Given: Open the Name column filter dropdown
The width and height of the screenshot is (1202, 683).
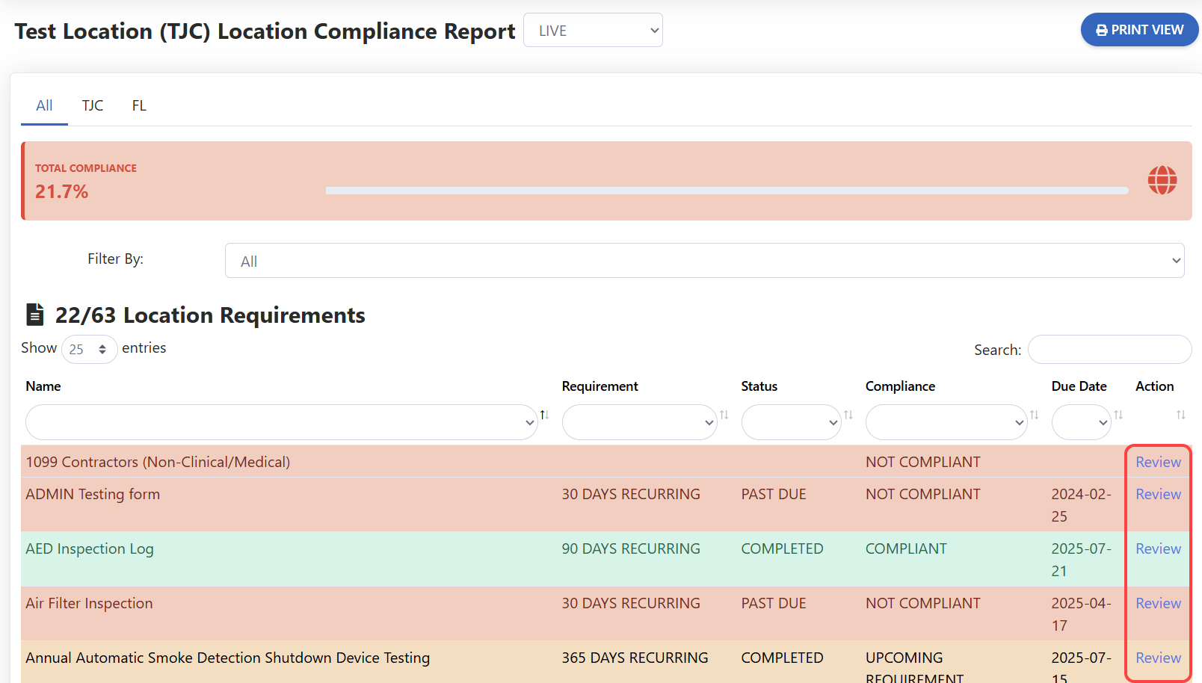Looking at the screenshot, I should (282, 423).
